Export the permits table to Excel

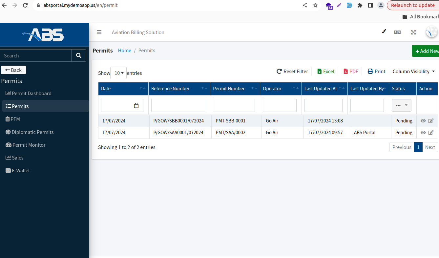[x=325, y=71]
